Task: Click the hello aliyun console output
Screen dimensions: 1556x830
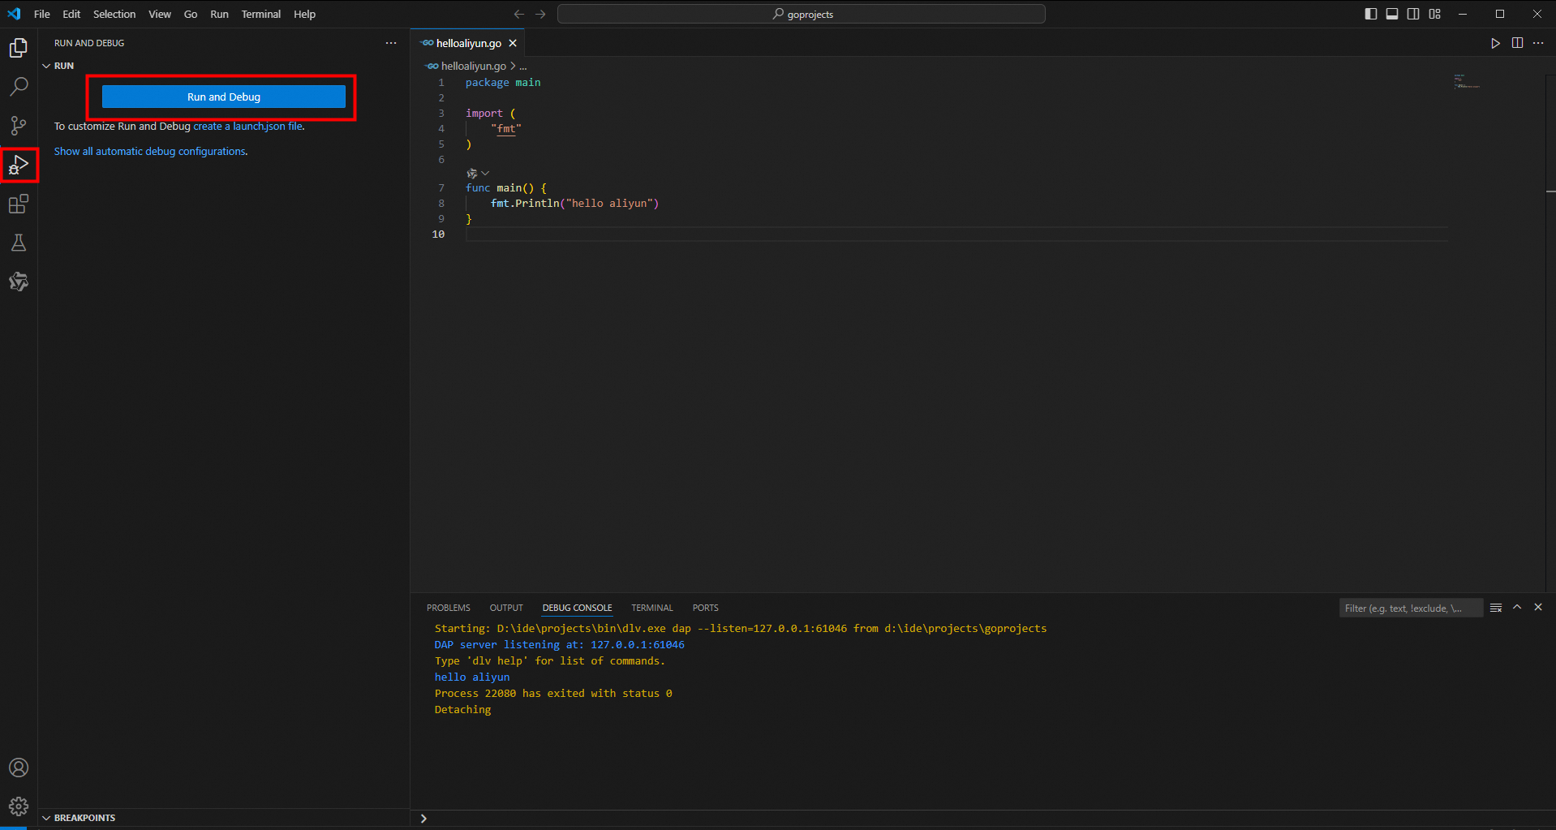Action: pos(472,677)
